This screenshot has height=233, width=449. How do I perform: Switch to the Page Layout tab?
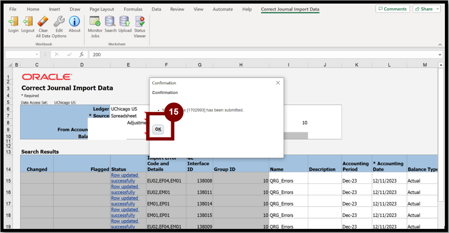[x=102, y=9]
